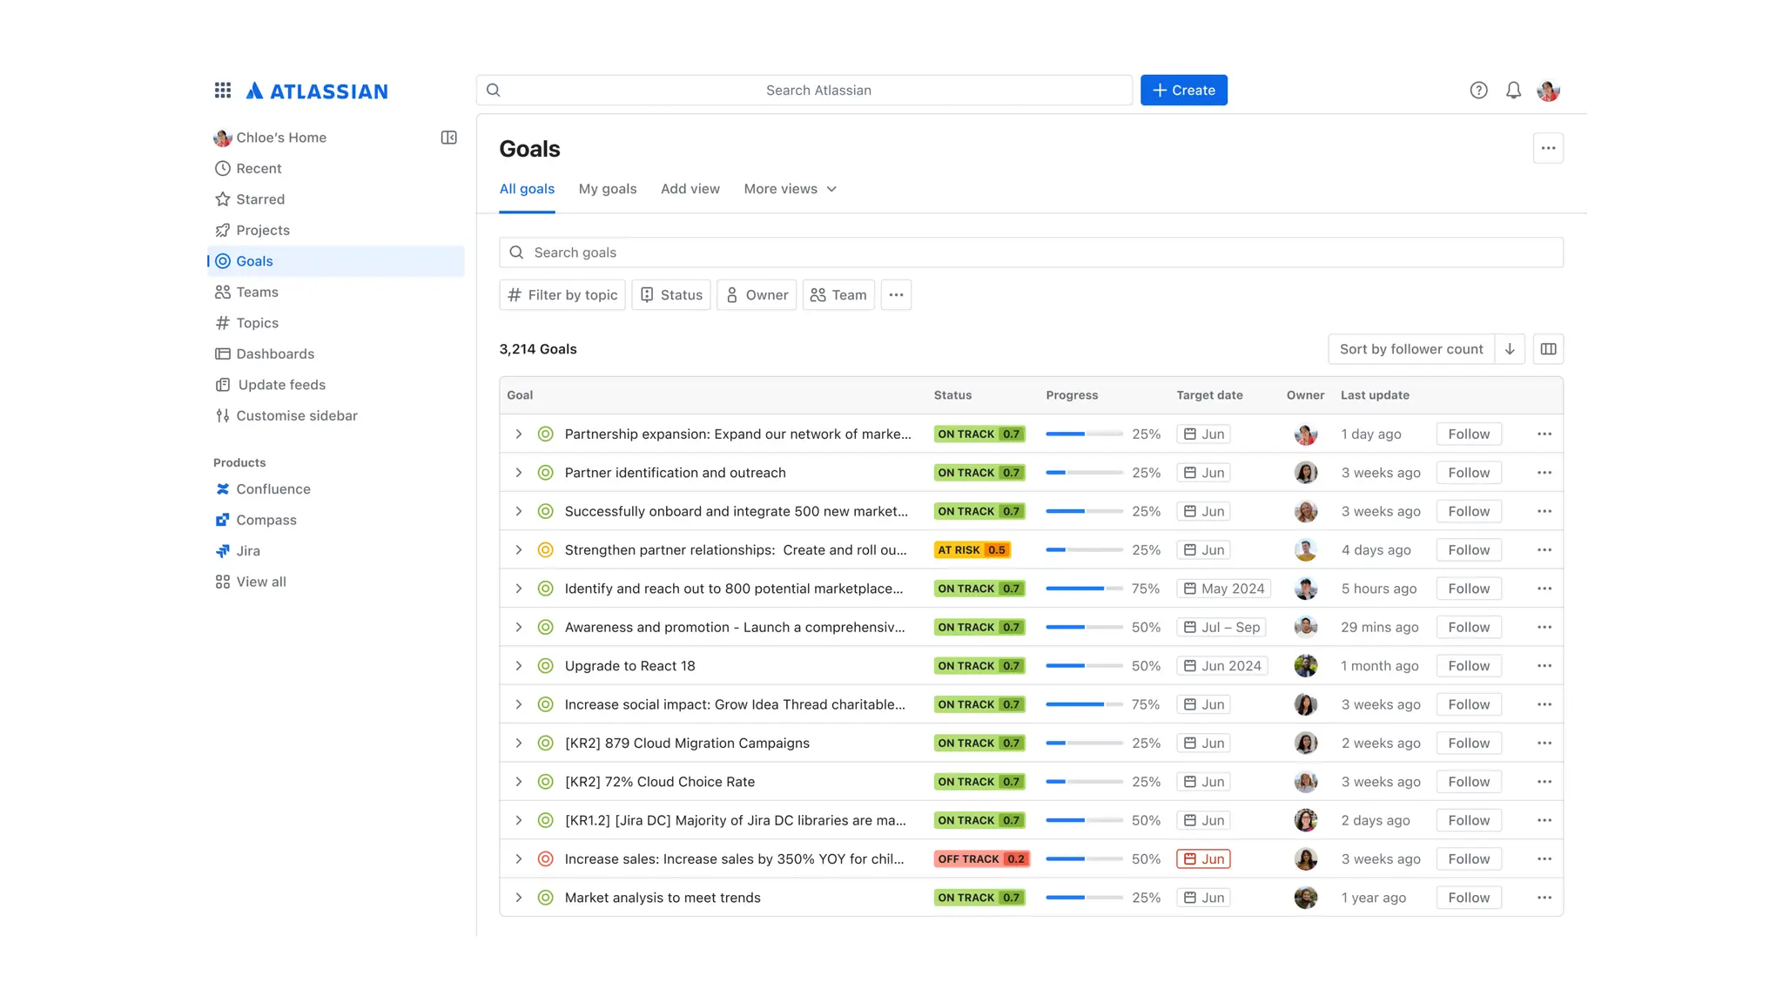Click the Jira product icon
The width and height of the screenshot is (1783, 1003).
[223, 551]
